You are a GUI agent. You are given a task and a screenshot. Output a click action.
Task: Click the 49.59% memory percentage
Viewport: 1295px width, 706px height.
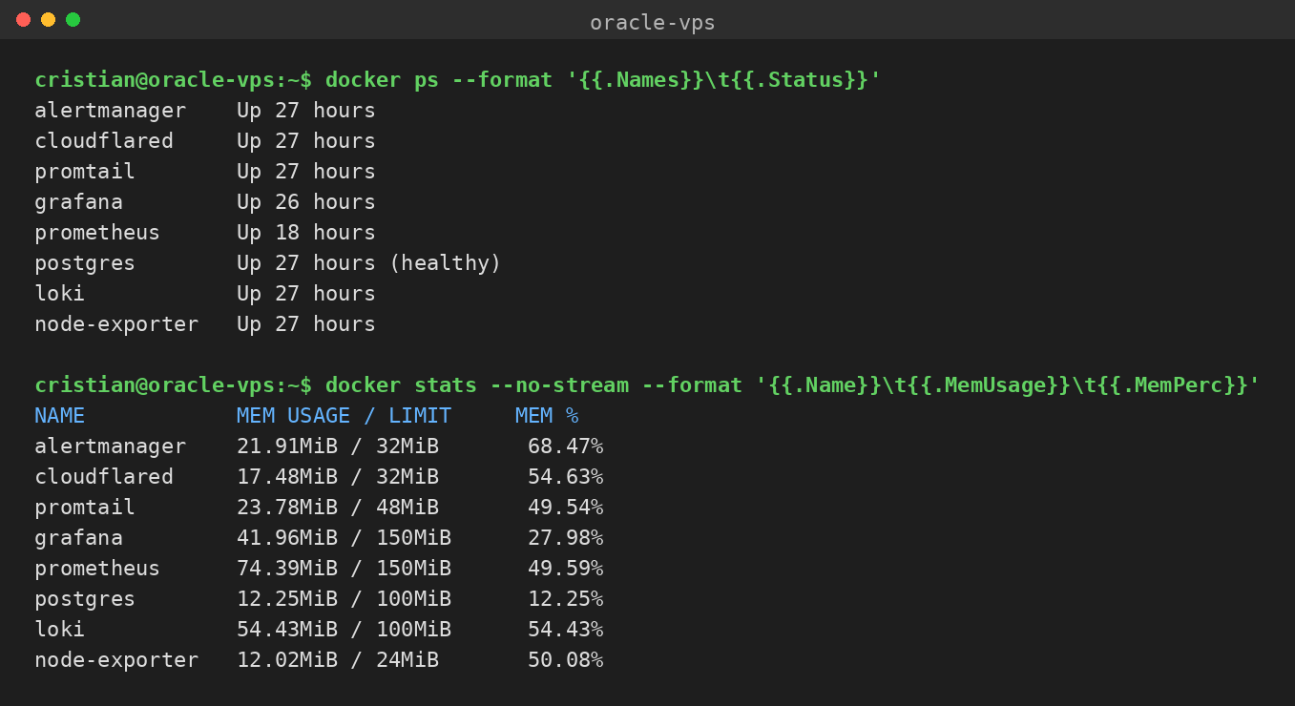tap(565, 569)
